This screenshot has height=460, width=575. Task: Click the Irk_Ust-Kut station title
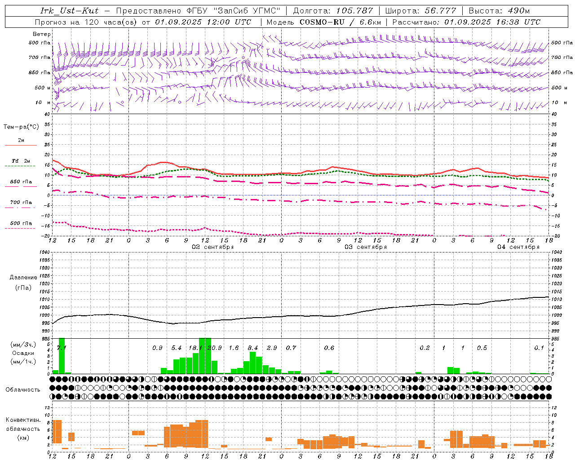point(70,11)
